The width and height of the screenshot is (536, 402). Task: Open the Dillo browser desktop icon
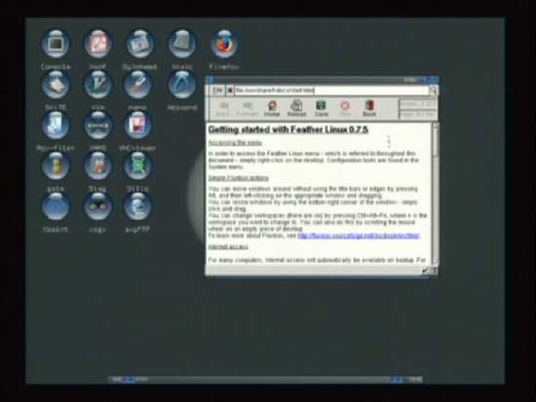[x=138, y=166]
